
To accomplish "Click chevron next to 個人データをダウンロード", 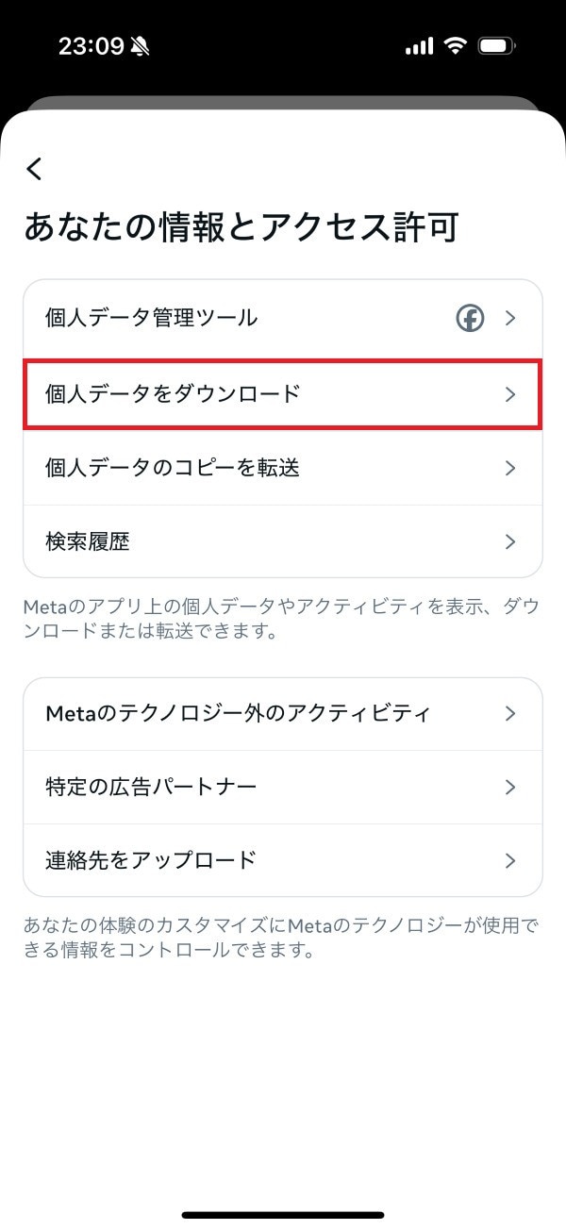I will (x=510, y=394).
